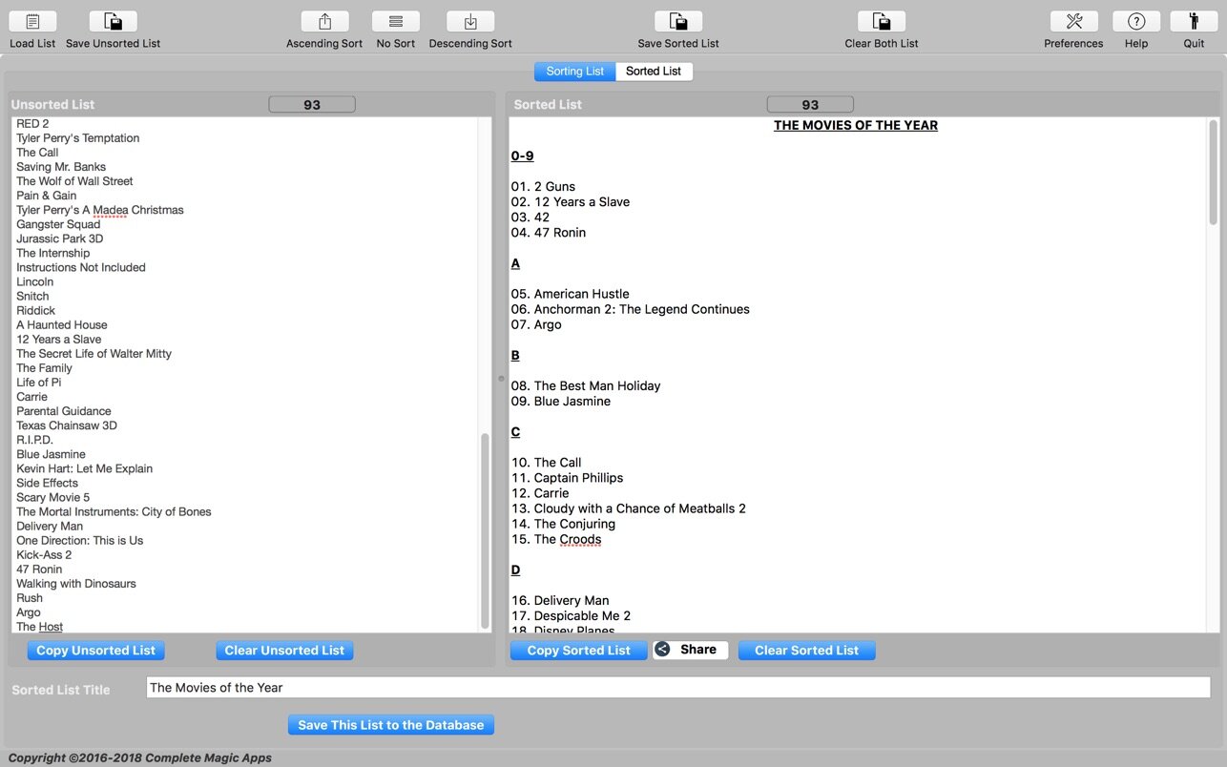Viewport: 1227px width, 767px height.
Task: Apply Descending Sort from the toolbar
Action: [x=470, y=22]
